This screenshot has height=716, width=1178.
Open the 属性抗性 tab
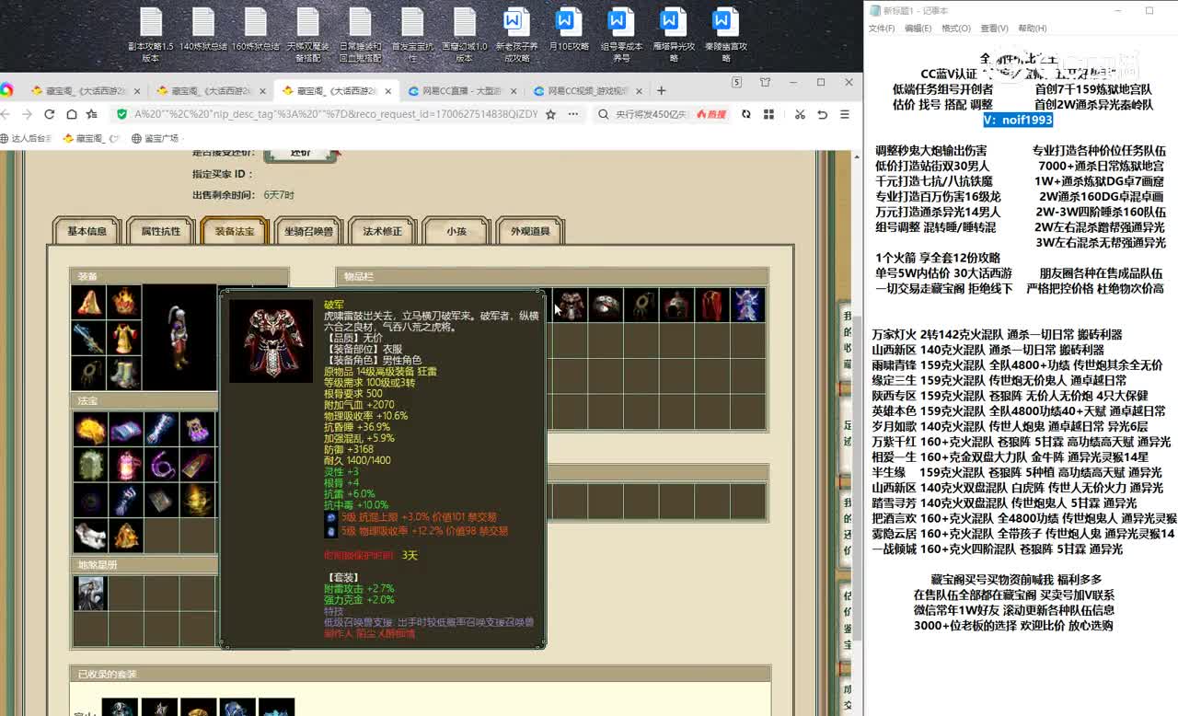click(161, 231)
